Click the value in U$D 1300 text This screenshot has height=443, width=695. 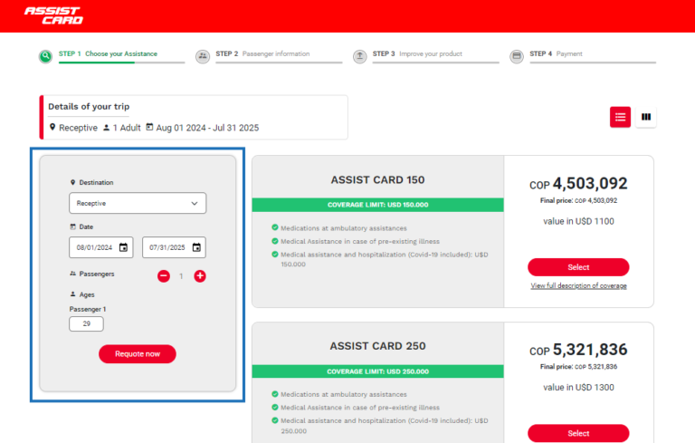[578, 388]
